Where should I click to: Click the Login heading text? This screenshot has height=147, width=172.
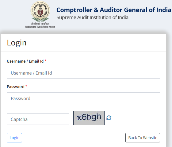point(17,43)
